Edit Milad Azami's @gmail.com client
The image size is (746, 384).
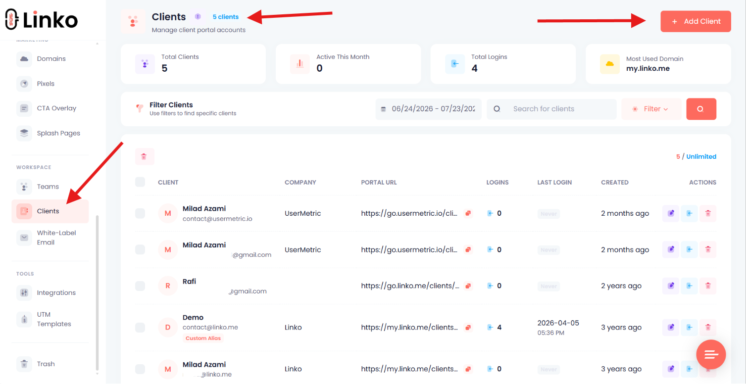(671, 249)
